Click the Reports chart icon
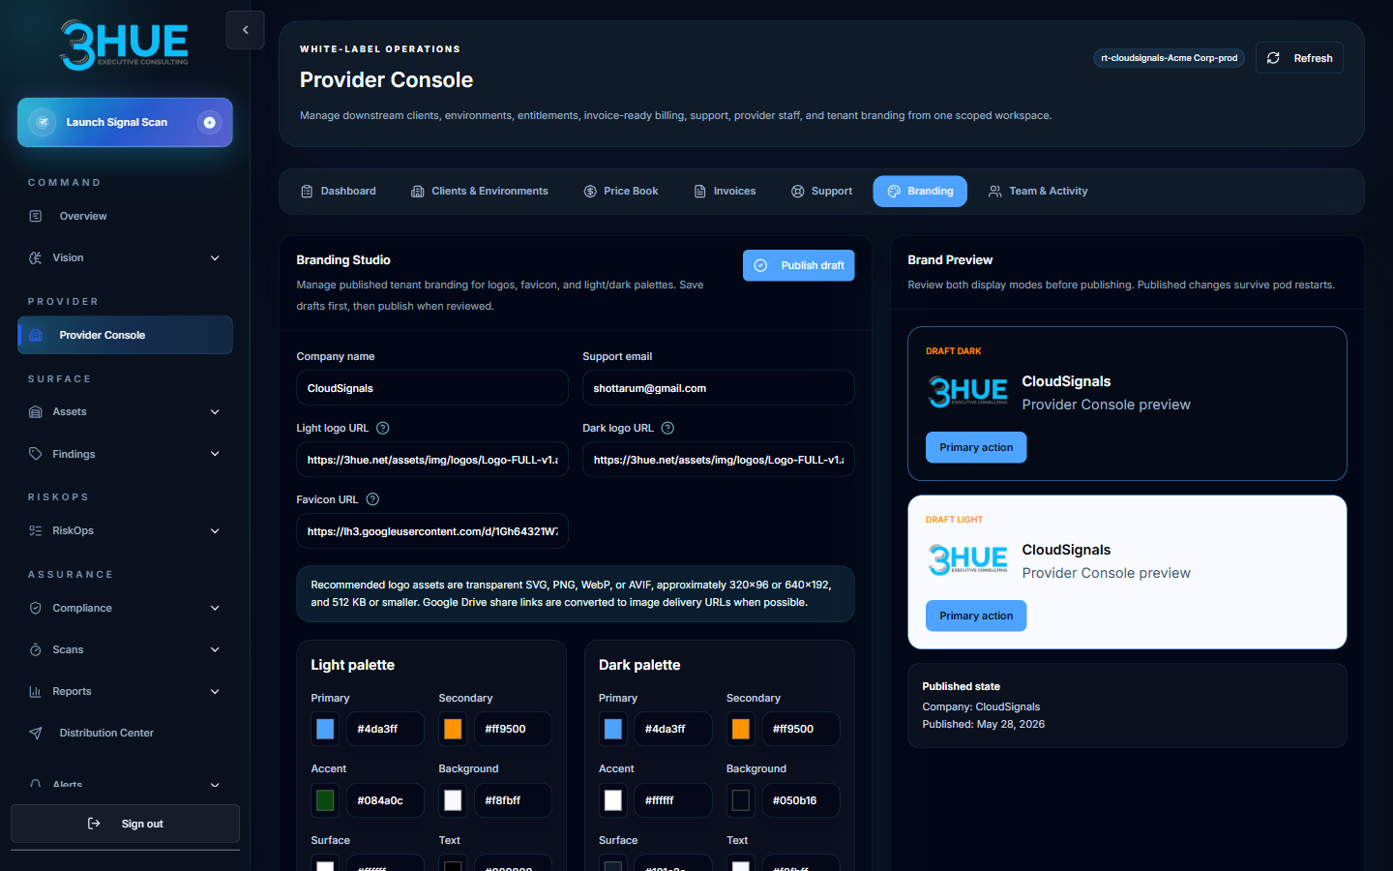 point(36,691)
